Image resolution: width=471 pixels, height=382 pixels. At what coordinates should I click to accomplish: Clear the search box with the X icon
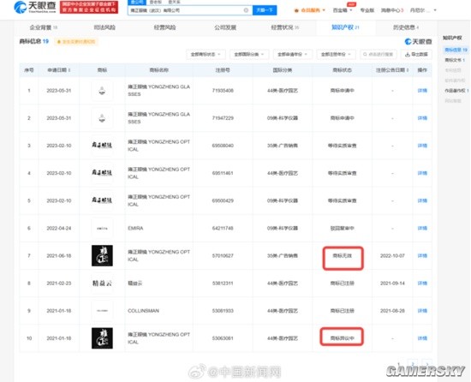pos(246,10)
